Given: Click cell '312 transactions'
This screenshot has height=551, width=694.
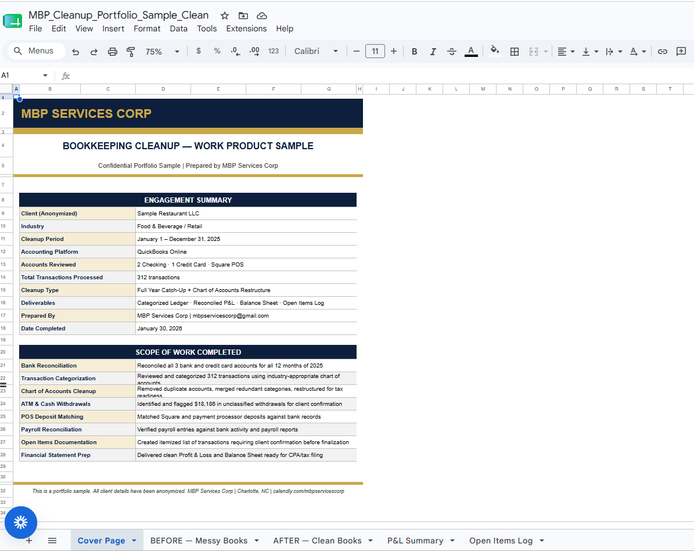Looking at the screenshot, I should point(246,277).
